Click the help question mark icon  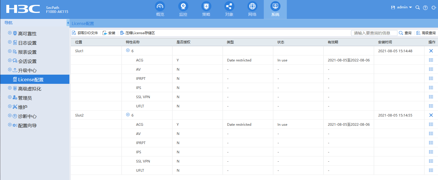click(x=425, y=8)
